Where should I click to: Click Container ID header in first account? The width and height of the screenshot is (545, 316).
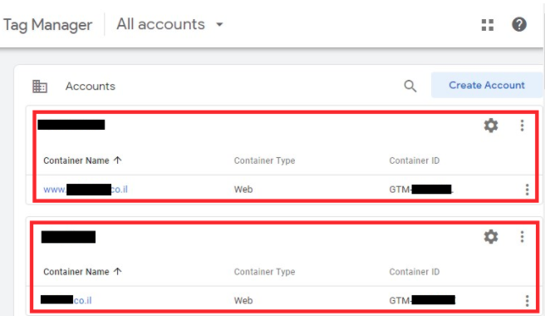click(415, 160)
